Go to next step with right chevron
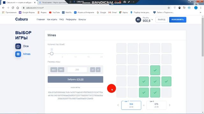This screenshot has height=114, width=204. point(170,105)
